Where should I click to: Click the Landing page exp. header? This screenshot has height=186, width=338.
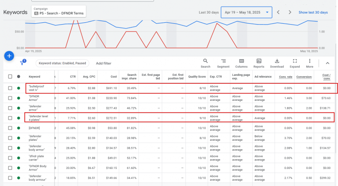click(x=241, y=76)
